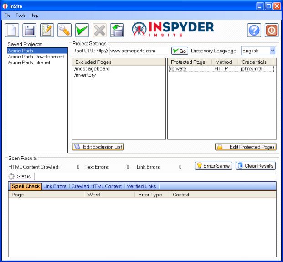This screenshot has width=283, height=262.
Task: Click the orange power exit icon
Action: pos(272,30)
